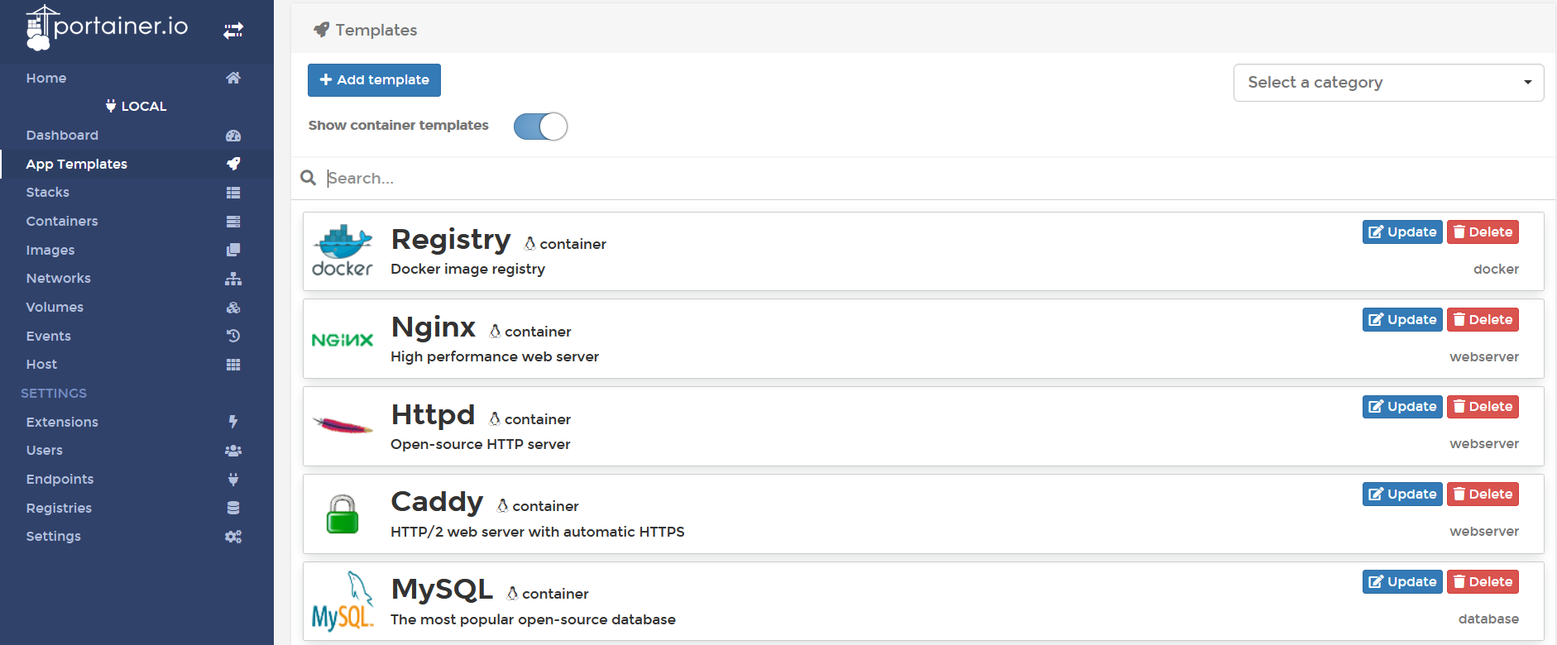Click the Extensions bolt icon

[x=233, y=422]
